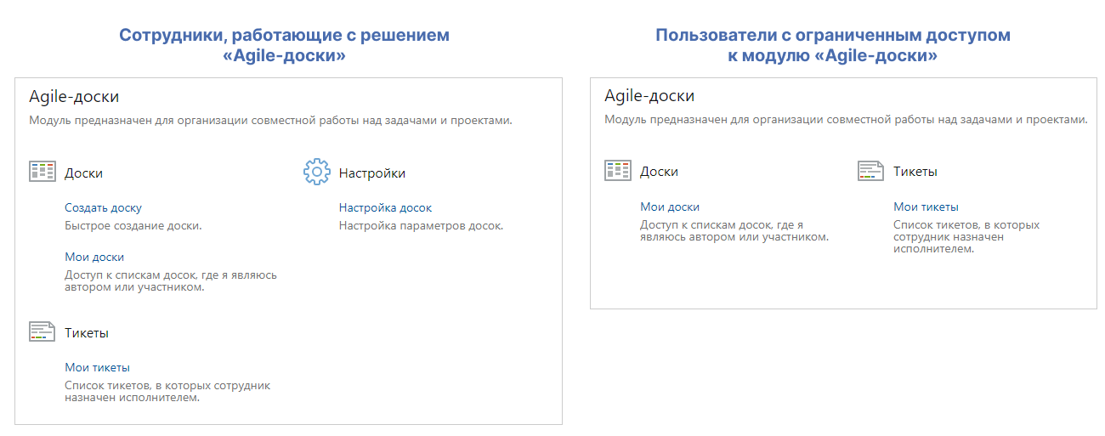Viewport: 1105px width, 436px height.
Task: Open the "Создать доску" link
Action: (103, 207)
